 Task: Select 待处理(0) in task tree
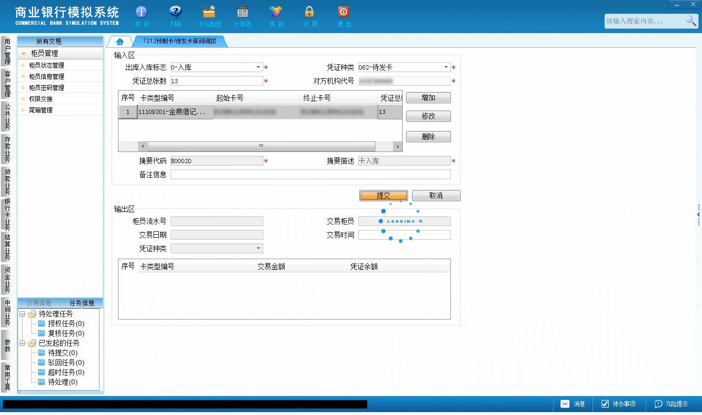(62, 382)
